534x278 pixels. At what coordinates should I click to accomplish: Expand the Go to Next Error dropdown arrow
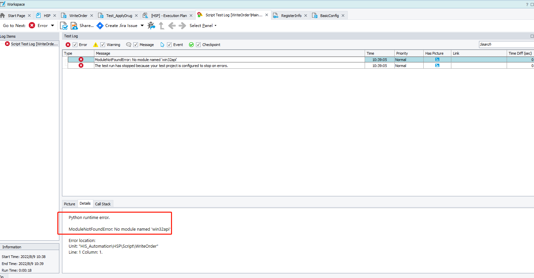(52, 26)
